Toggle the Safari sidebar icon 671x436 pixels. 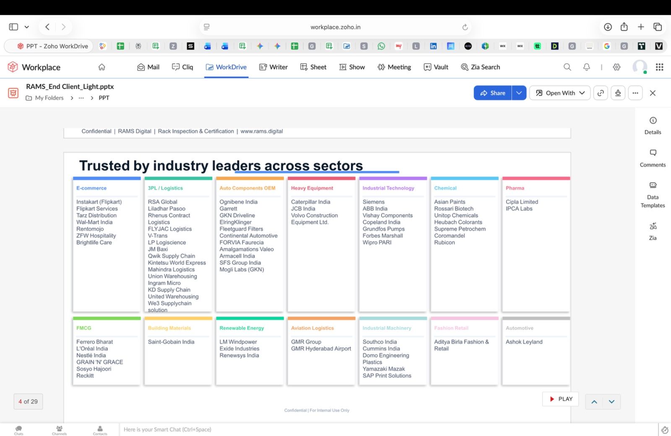pos(13,27)
